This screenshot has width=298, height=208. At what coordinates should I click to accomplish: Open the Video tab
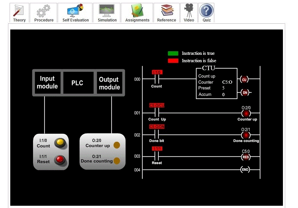pyautogui.click(x=189, y=13)
